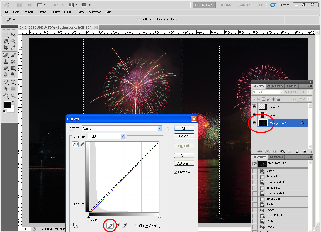
Task: Select the black point eyedropper in Curves
Action: pyautogui.click(x=110, y=226)
